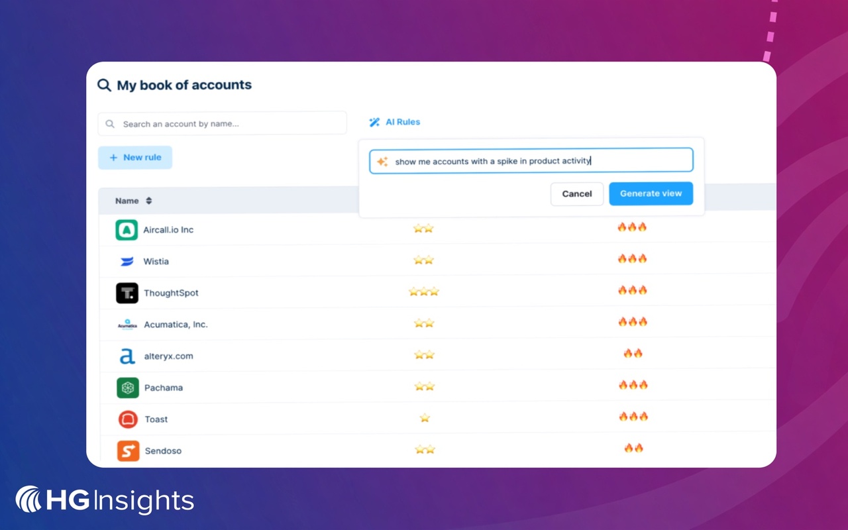Select the Pachama account name
The width and height of the screenshot is (848, 530).
(x=164, y=388)
